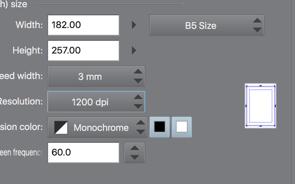
Task: Click the screen frequency stepper arrows
Action: 135,153
